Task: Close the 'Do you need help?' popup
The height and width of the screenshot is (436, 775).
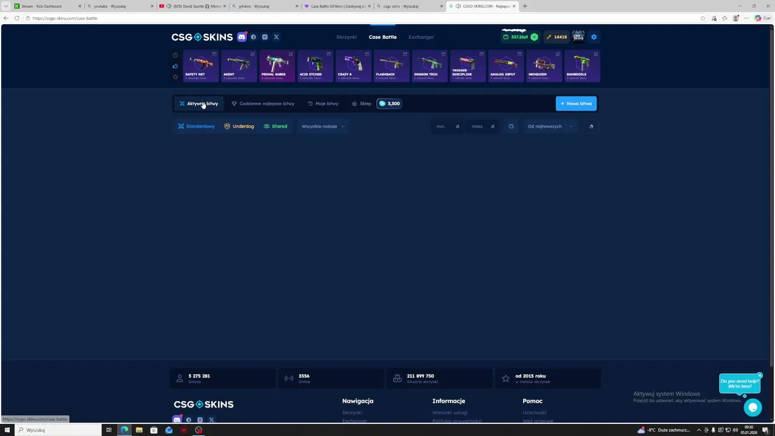Action: (759, 375)
